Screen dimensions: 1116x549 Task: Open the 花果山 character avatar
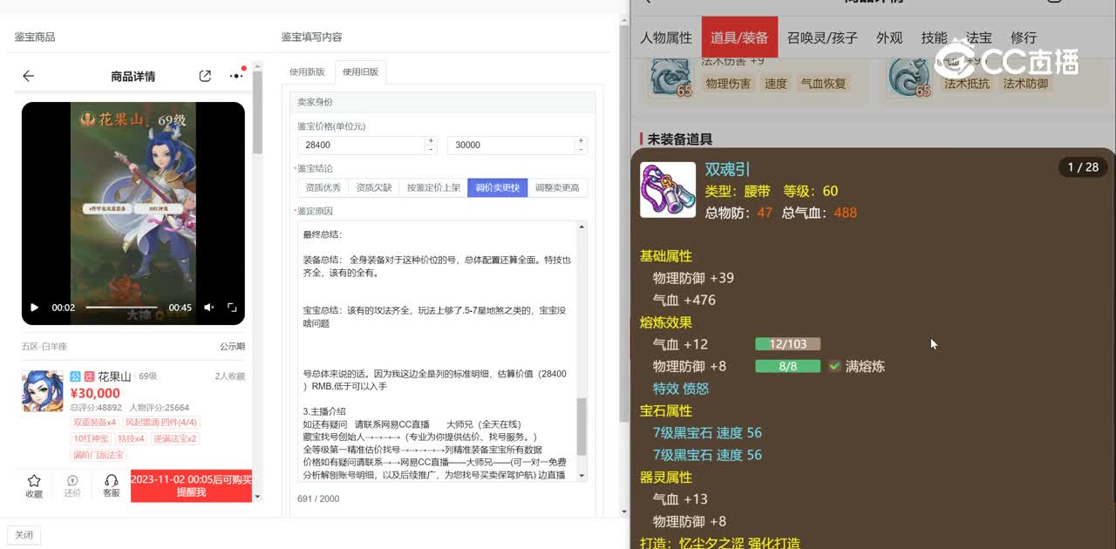[43, 391]
